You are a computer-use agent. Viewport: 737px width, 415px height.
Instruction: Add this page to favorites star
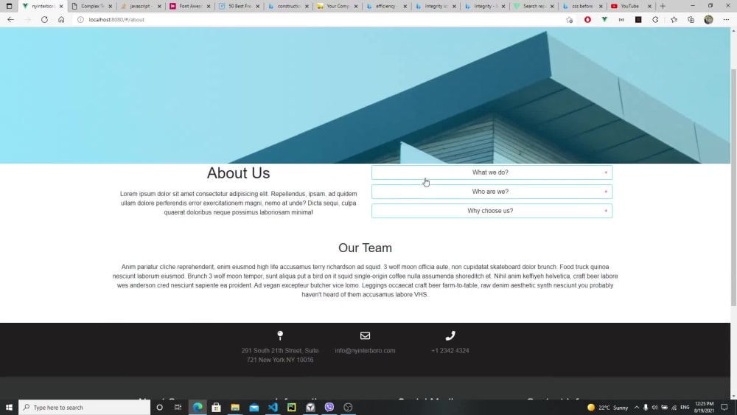(569, 20)
